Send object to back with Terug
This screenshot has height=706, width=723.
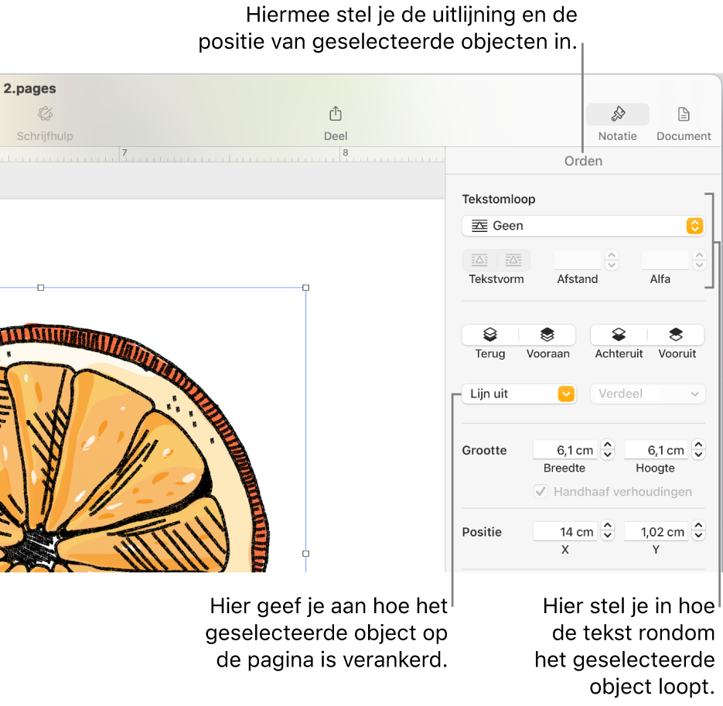(x=490, y=335)
